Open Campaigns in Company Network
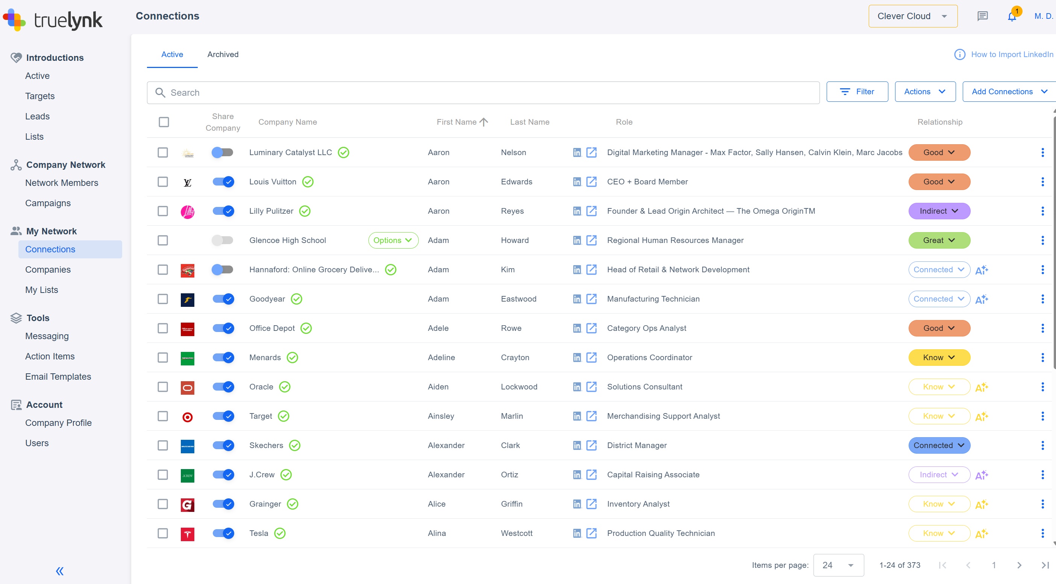Image resolution: width=1056 pixels, height=584 pixels. [48, 204]
